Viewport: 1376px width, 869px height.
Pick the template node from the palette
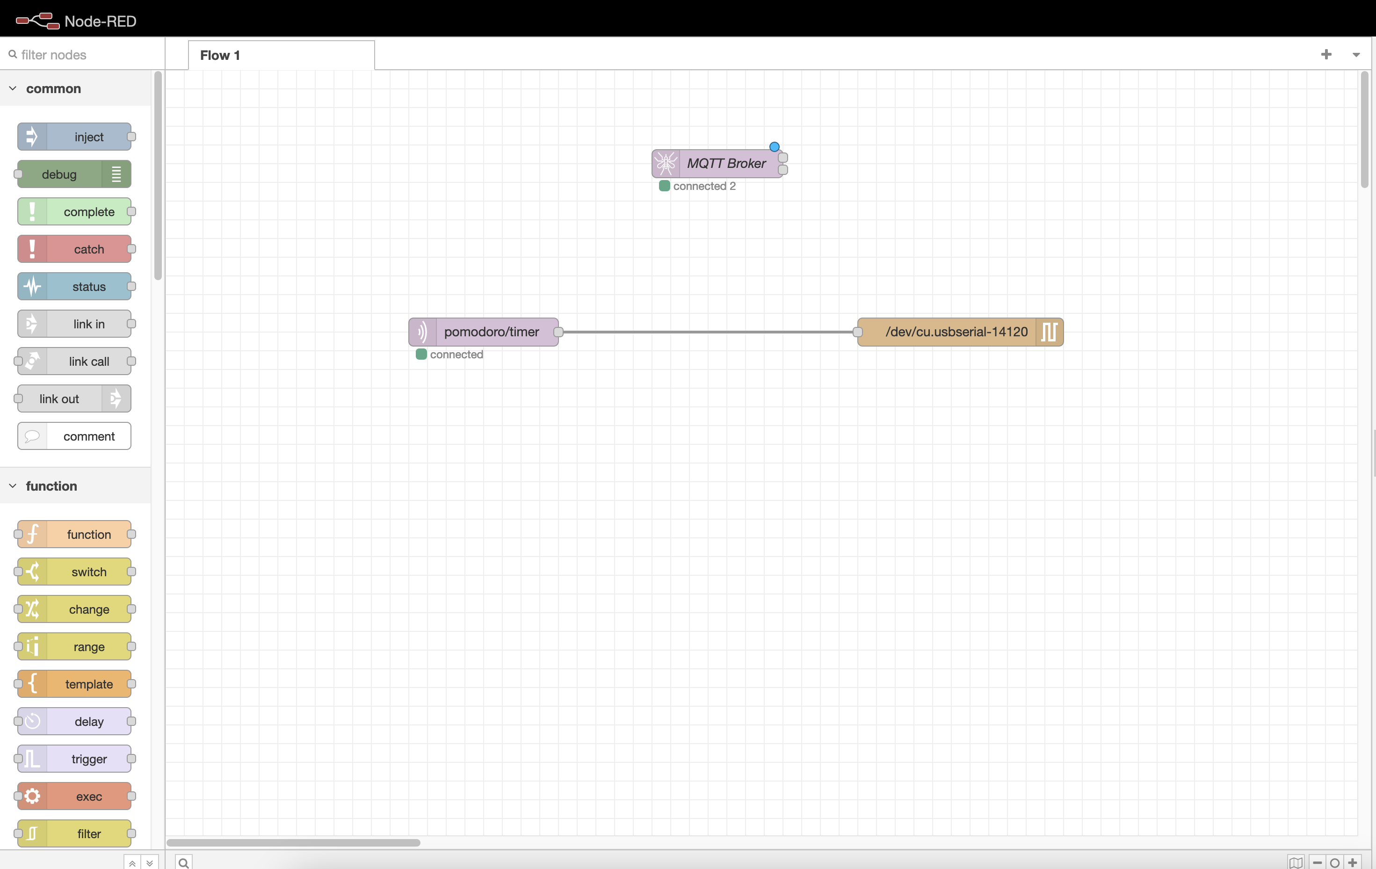tap(74, 684)
